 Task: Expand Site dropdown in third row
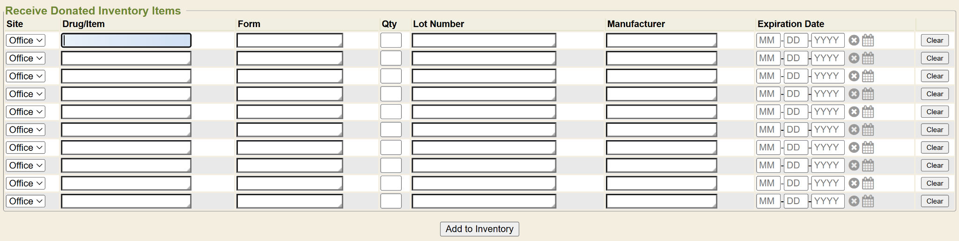26,76
